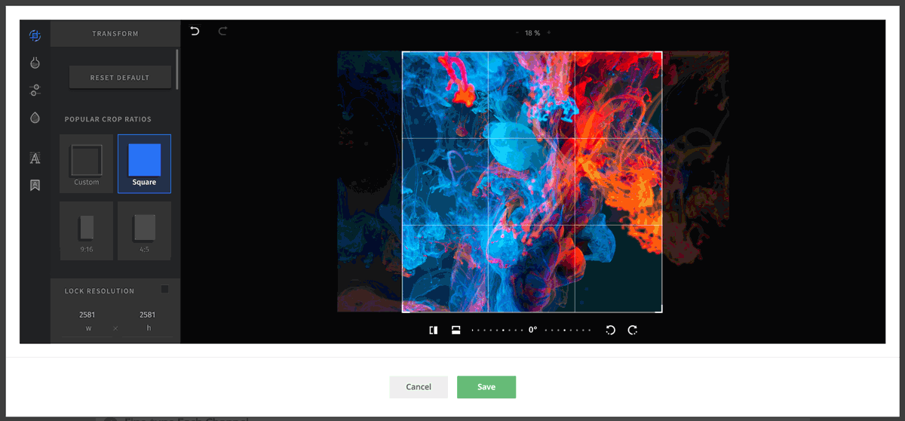Flip the image horizontally
The width and height of the screenshot is (905, 421).
(434, 330)
